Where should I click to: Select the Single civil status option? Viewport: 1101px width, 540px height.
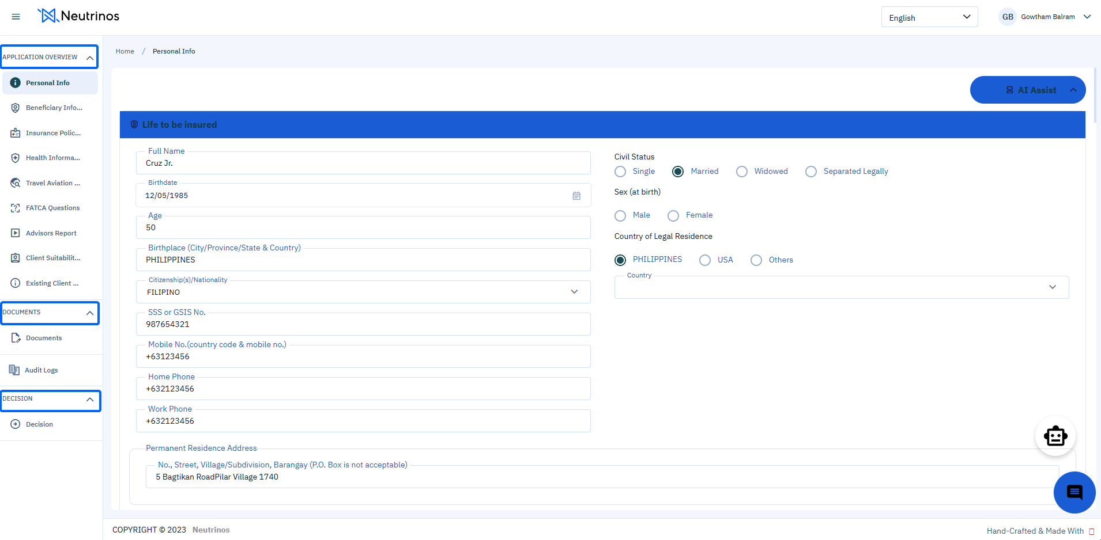[x=620, y=172]
